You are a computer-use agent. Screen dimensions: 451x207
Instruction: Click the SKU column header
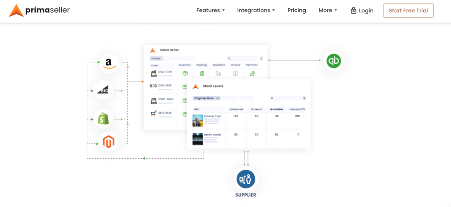point(196,109)
